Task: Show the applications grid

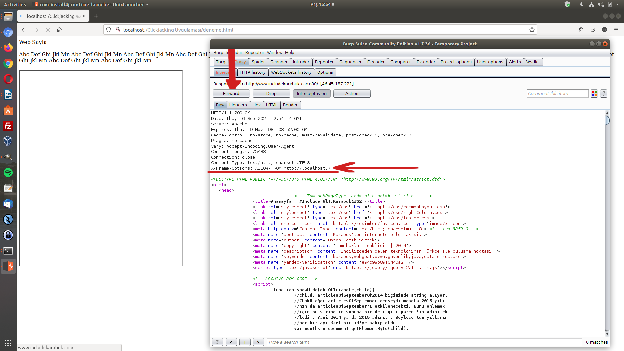Action: tap(8, 343)
